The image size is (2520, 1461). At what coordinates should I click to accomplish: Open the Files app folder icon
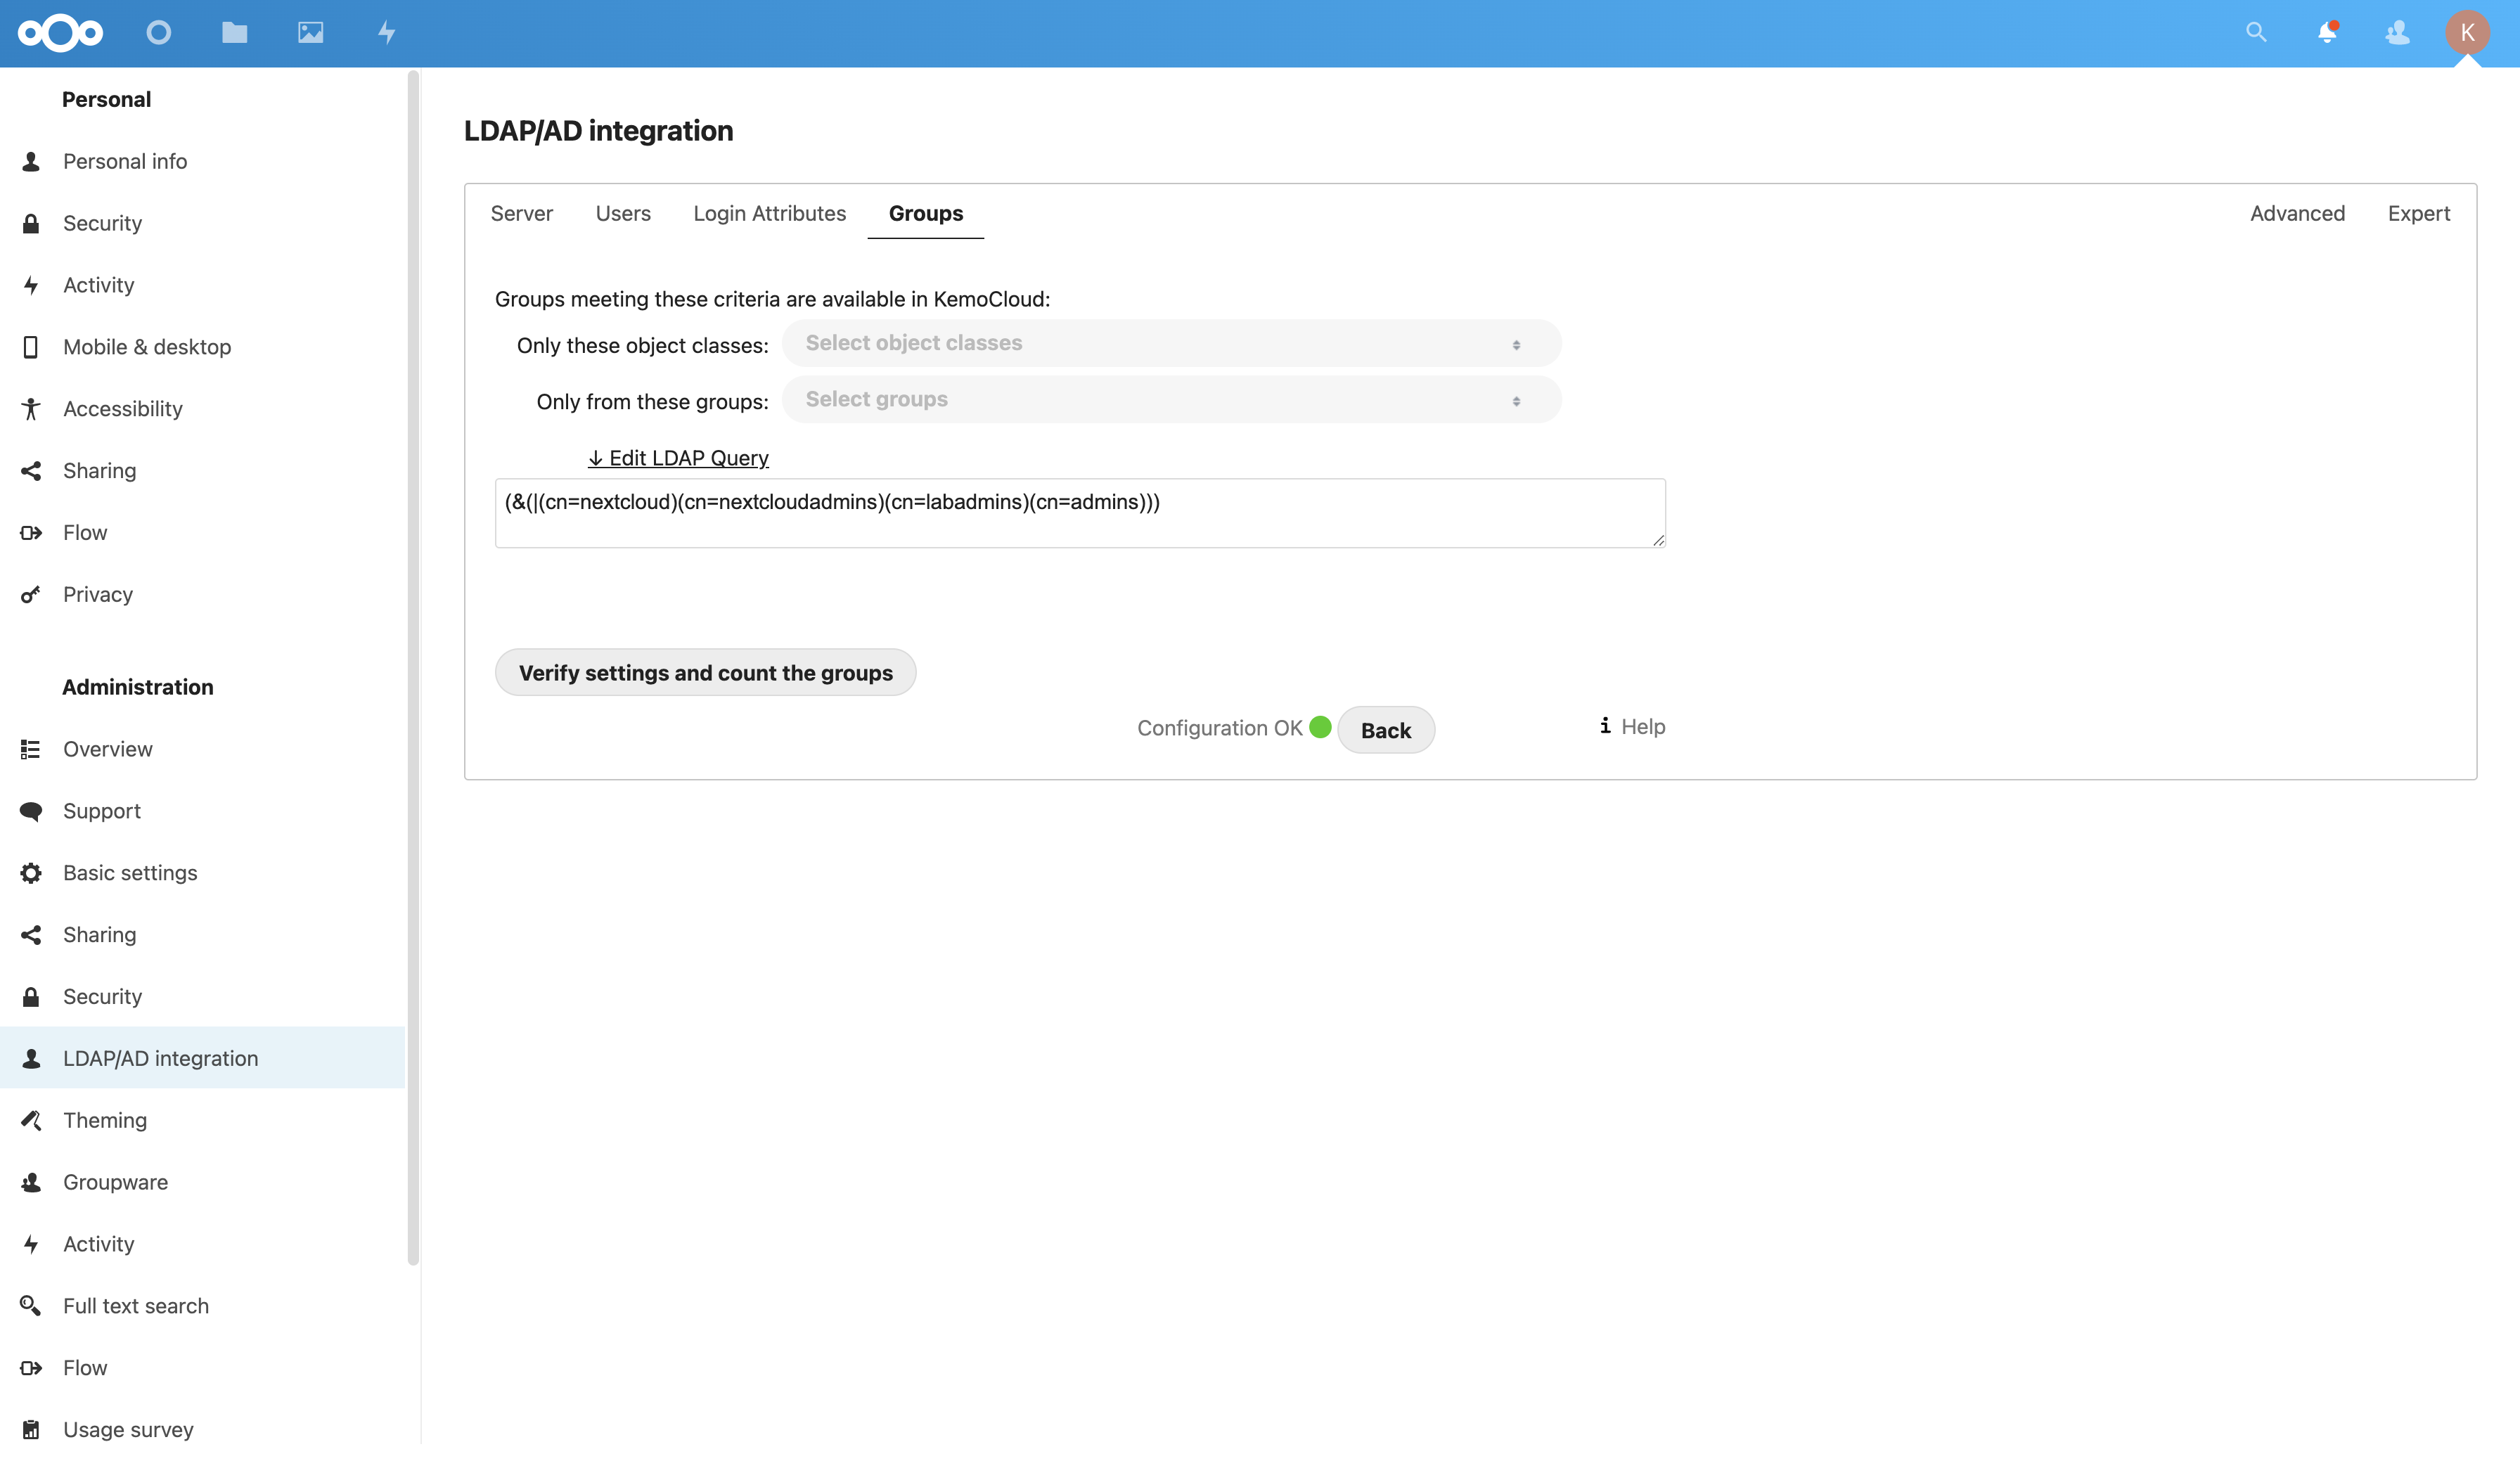(234, 33)
